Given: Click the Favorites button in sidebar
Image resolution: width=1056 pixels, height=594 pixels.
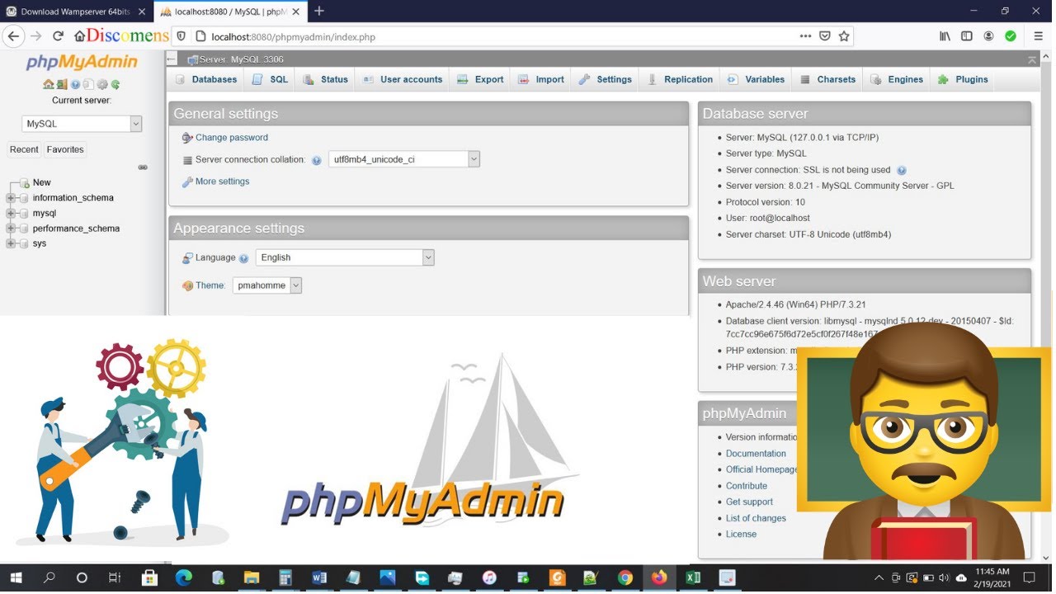Looking at the screenshot, I should pos(65,149).
